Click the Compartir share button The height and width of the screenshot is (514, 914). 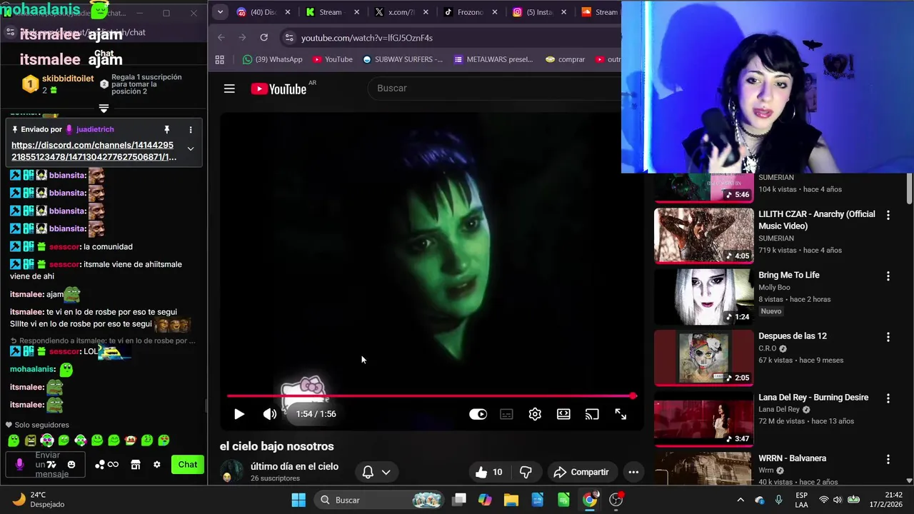pyautogui.click(x=582, y=472)
